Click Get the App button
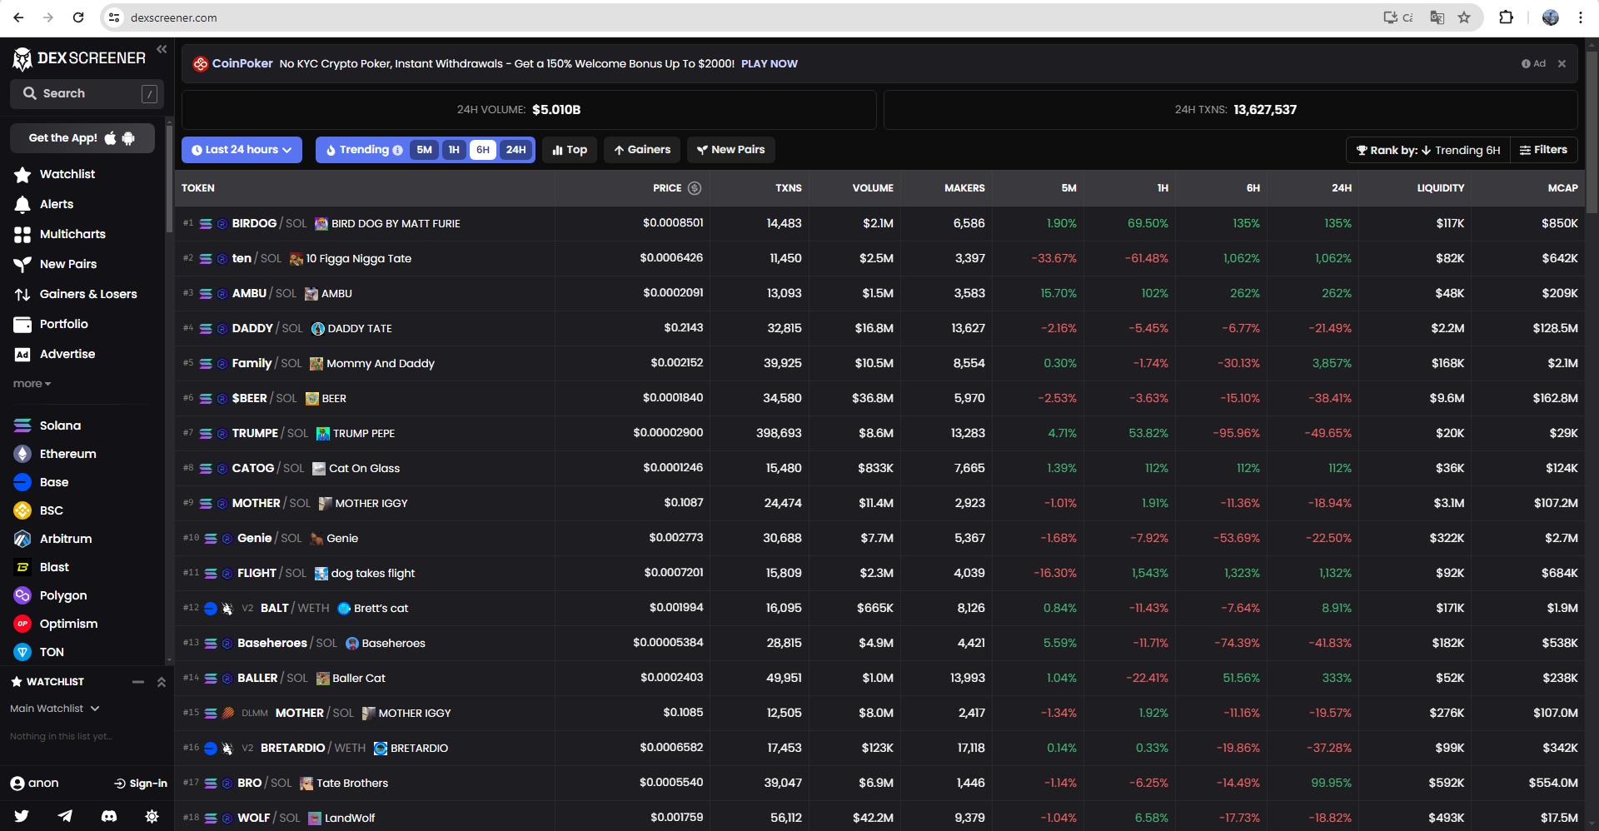Viewport: 1599px width, 831px height. tap(82, 138)
